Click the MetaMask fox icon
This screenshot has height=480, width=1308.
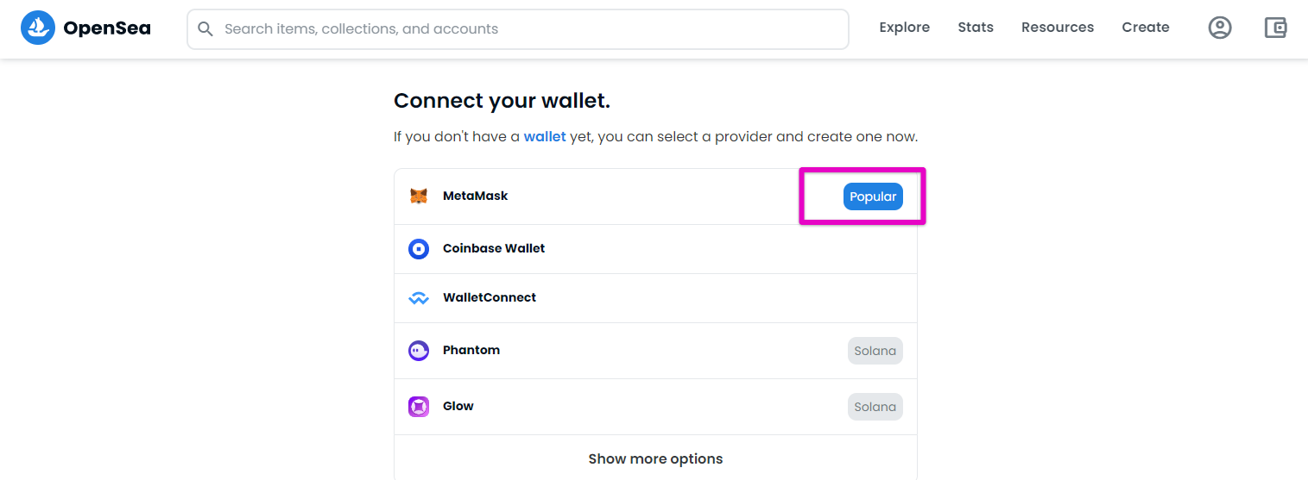pyautogui.click(x=419, y=196)
